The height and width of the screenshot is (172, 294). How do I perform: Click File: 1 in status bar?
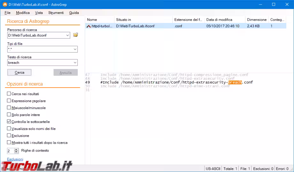coord(245,169)
